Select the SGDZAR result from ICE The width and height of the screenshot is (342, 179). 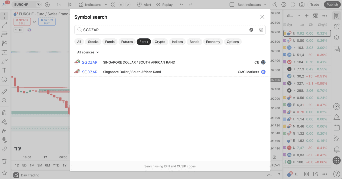170,62
